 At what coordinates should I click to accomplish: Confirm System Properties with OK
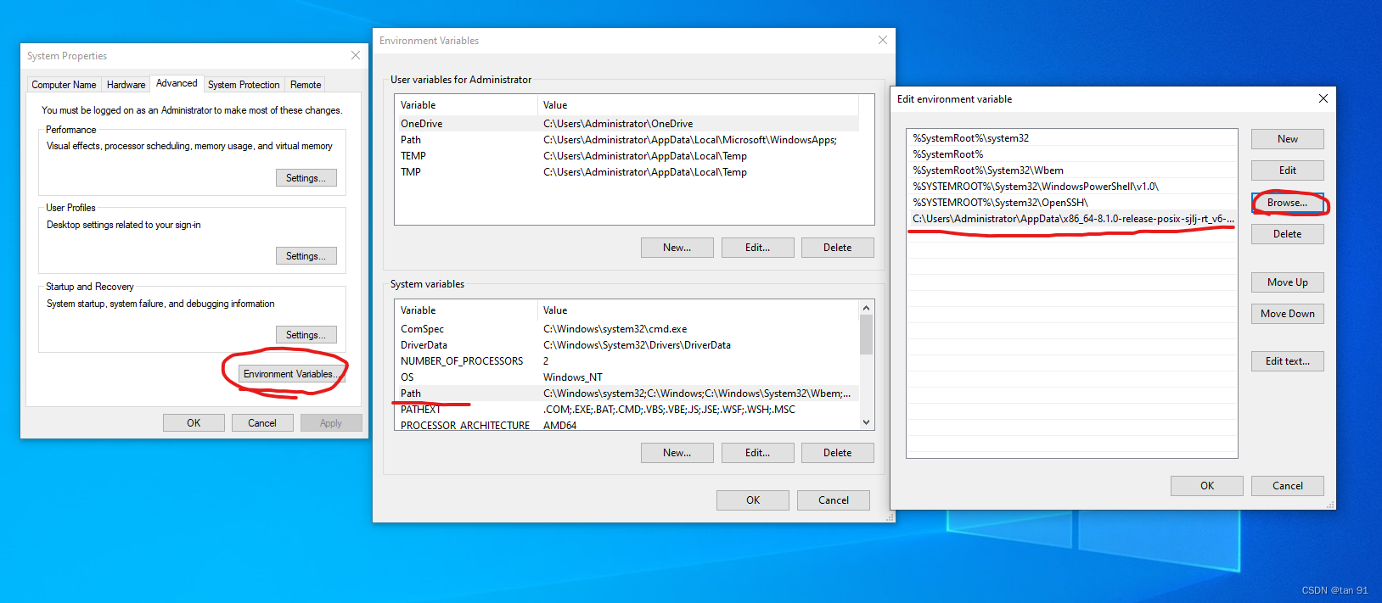194,423
